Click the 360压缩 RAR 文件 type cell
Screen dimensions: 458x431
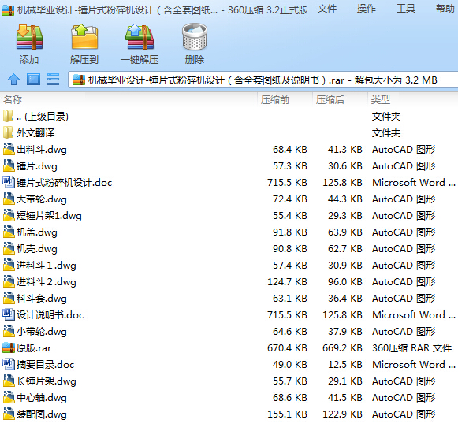tap(411, 348)
